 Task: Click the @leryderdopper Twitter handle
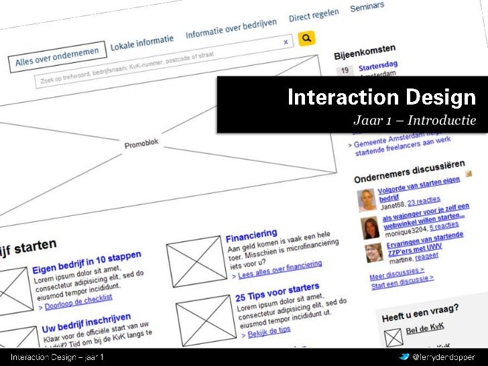pos(444,357)
